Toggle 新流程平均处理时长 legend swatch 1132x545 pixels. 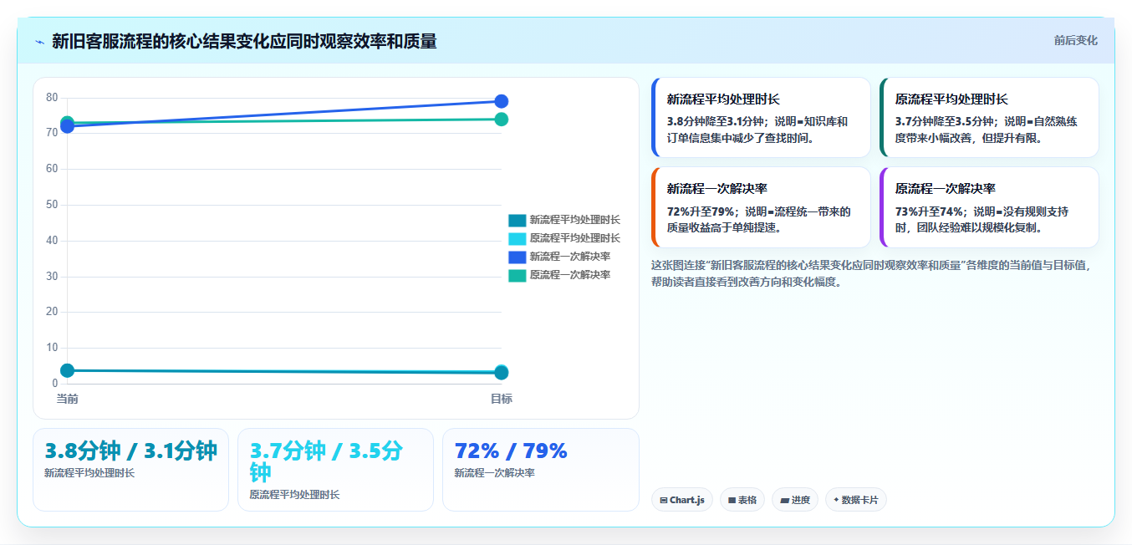517,220
